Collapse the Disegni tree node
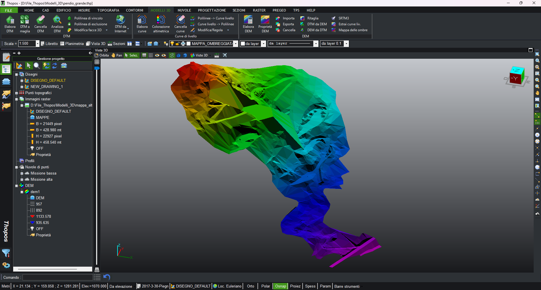Image resolution: width=541 pixels, height=290 pixels. pyautogui.click(x=16, y=74)
